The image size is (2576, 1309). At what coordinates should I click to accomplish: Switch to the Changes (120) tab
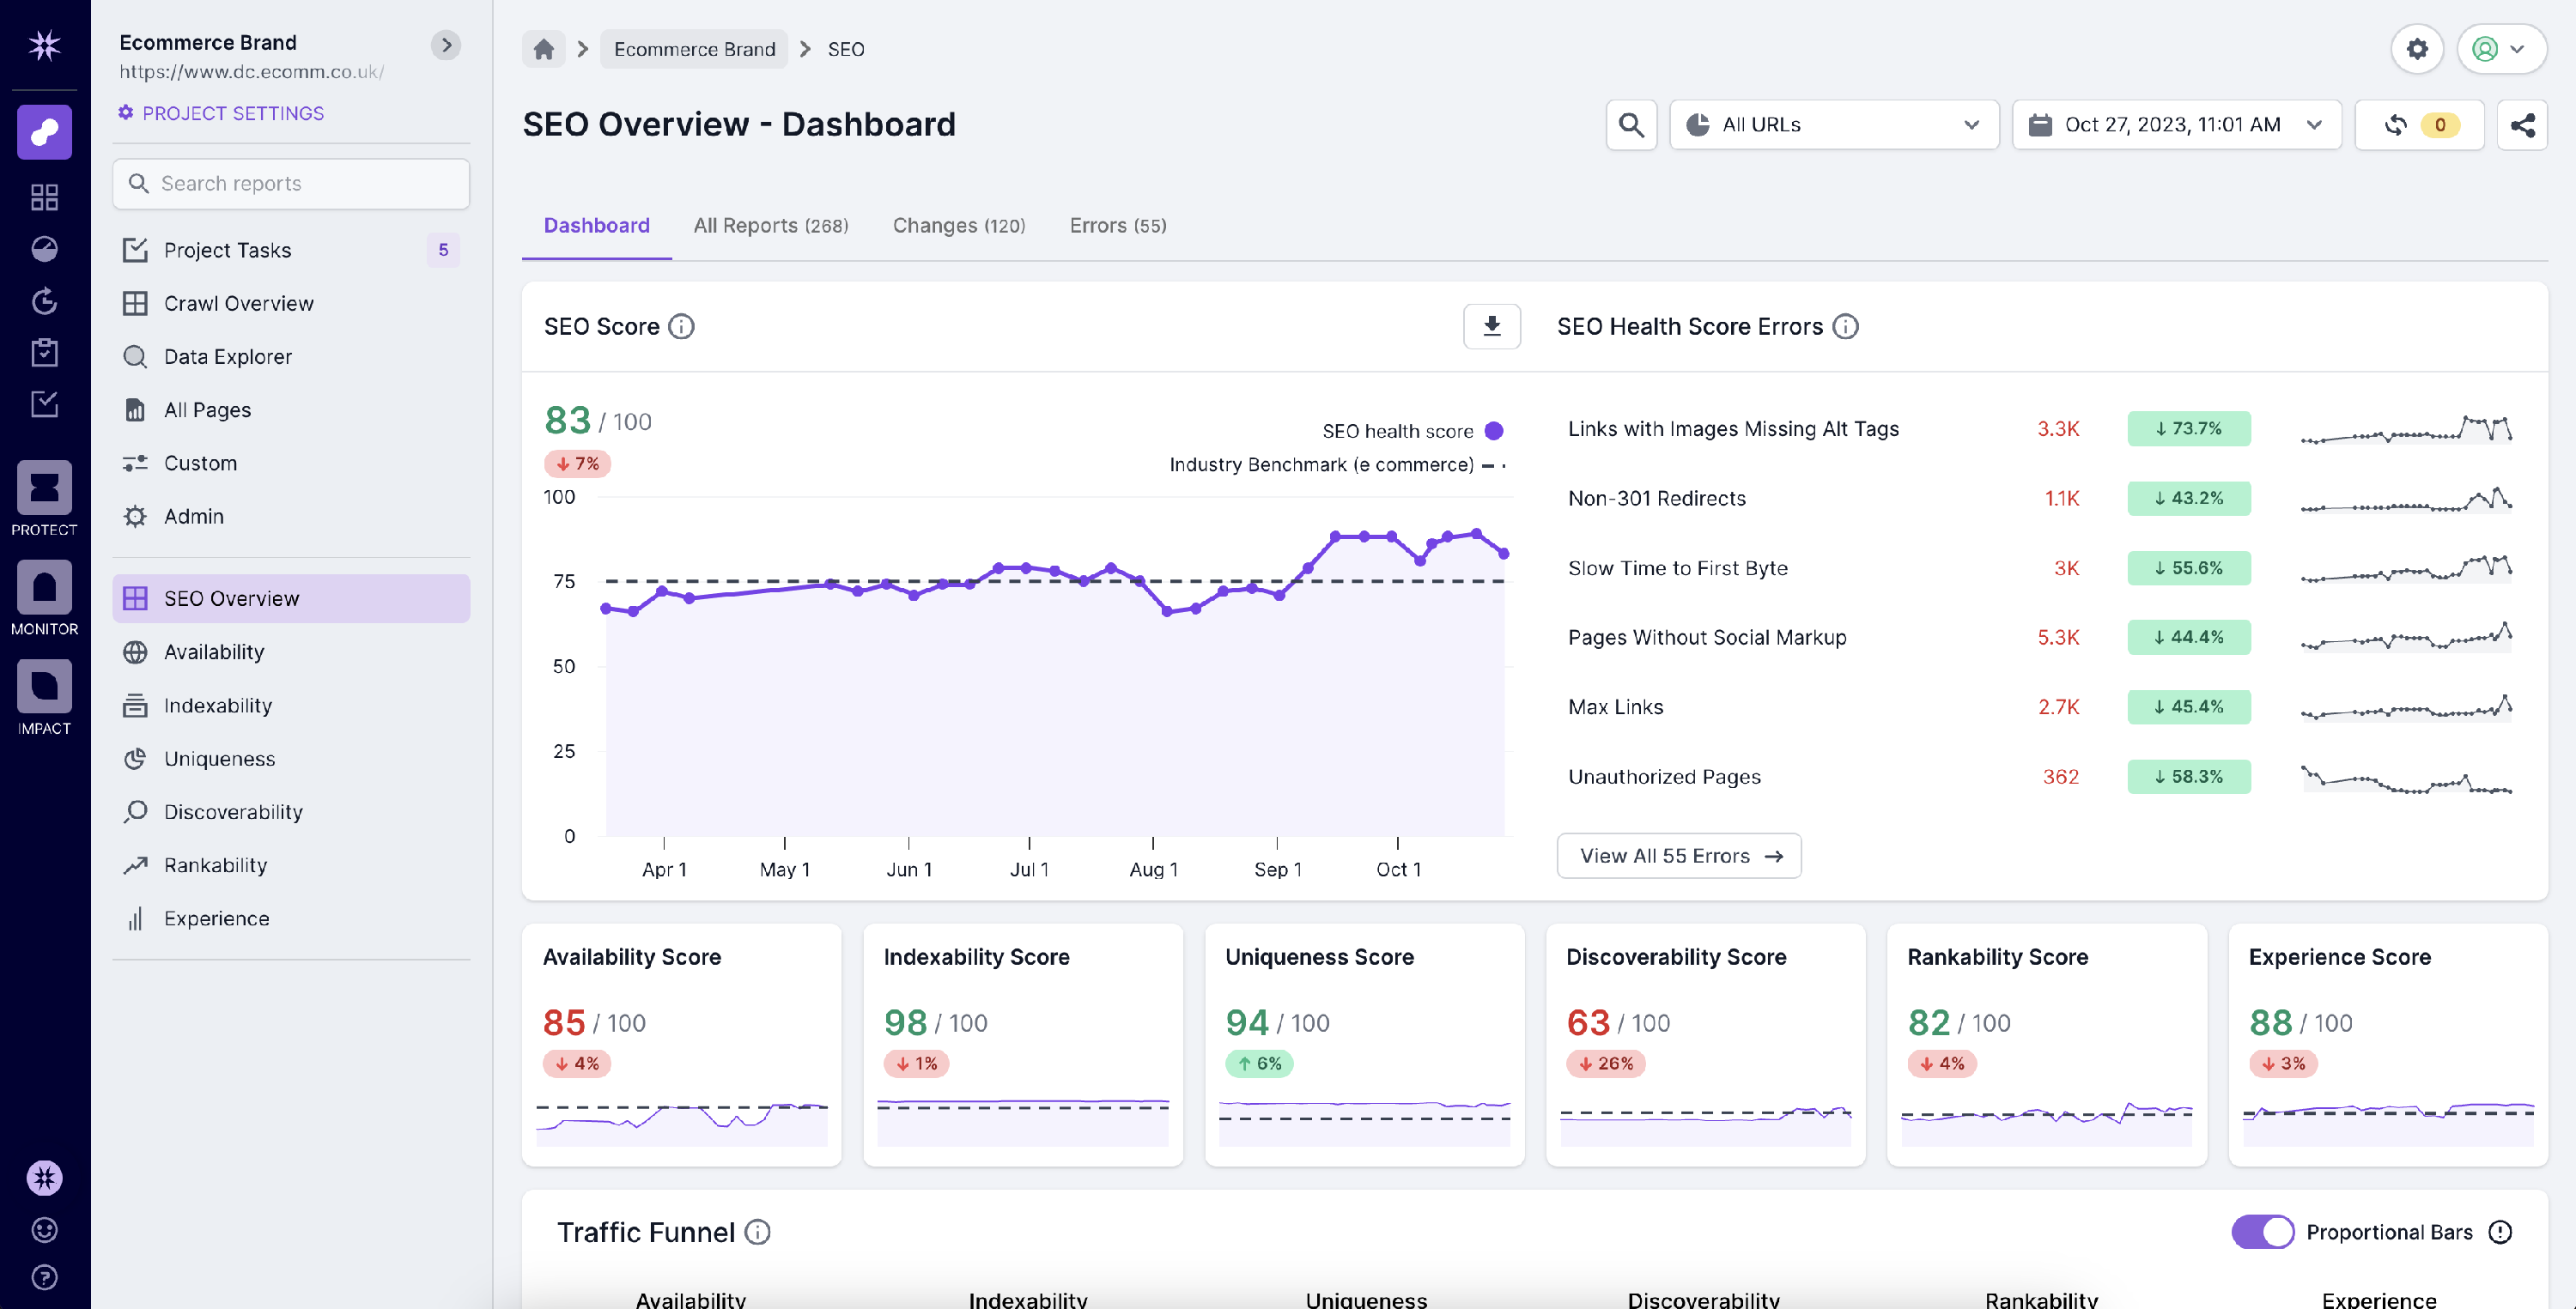click(x=959, y=226)
